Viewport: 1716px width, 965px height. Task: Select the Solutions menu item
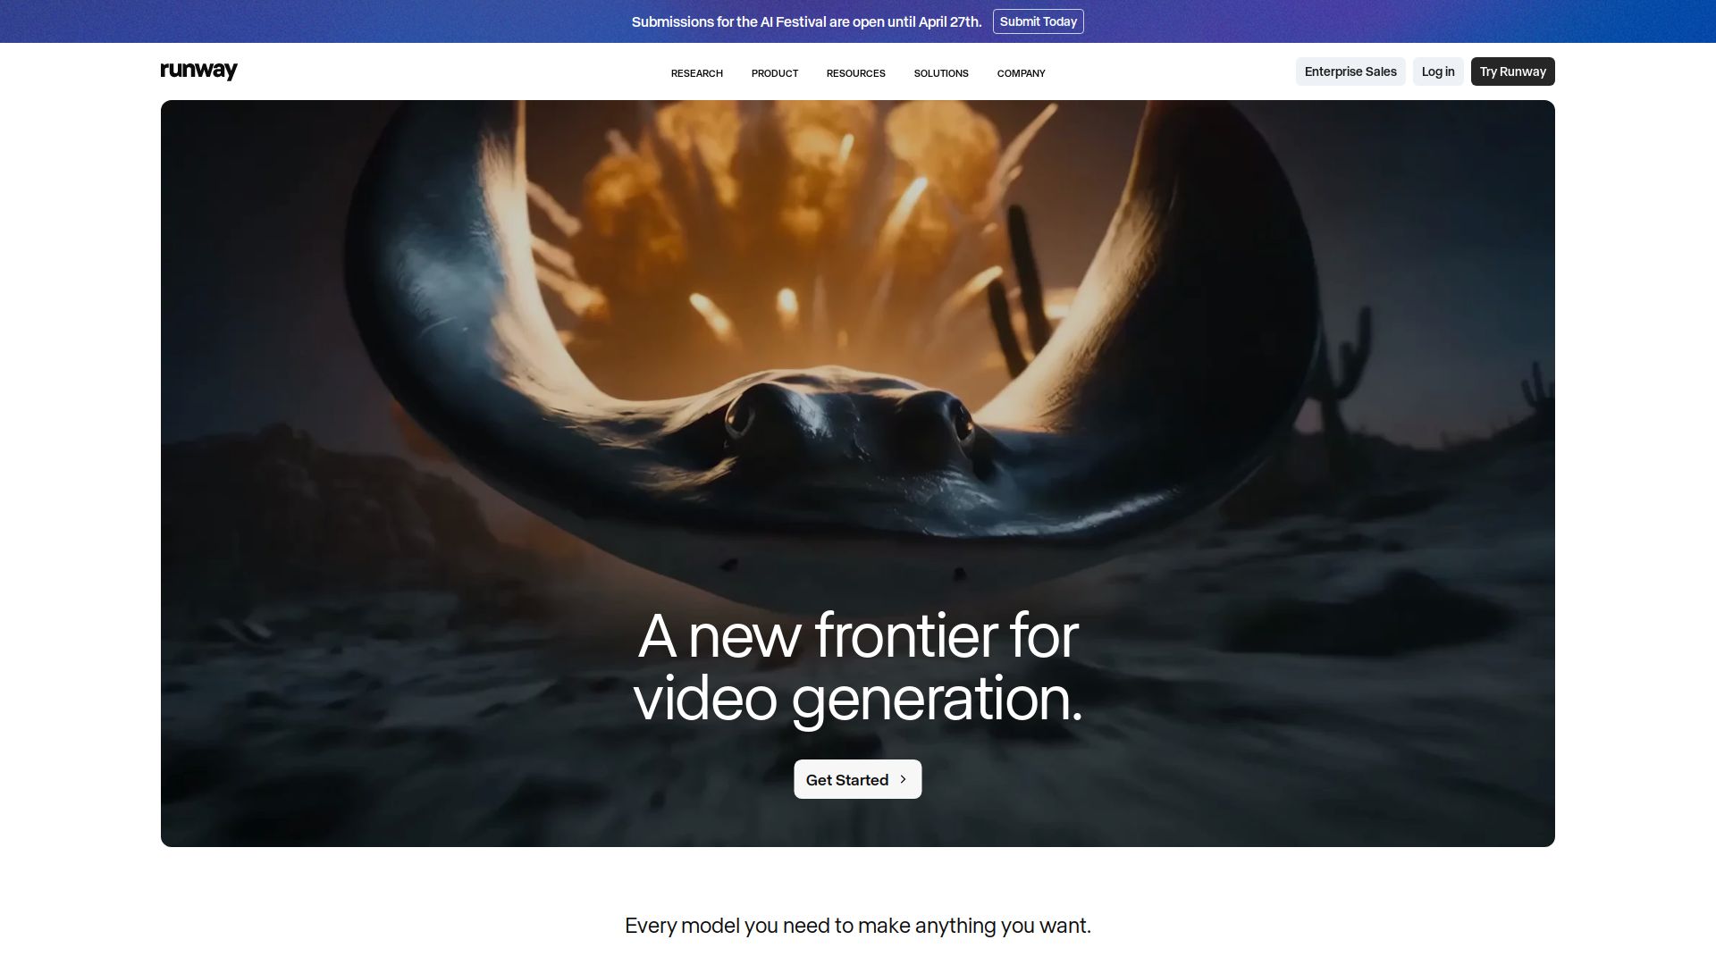pos(940,73)
